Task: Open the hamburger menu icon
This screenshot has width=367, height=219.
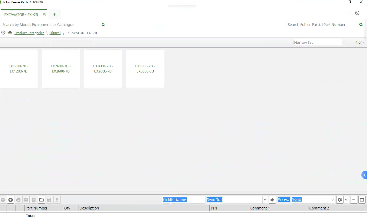Action: point(345,13)
